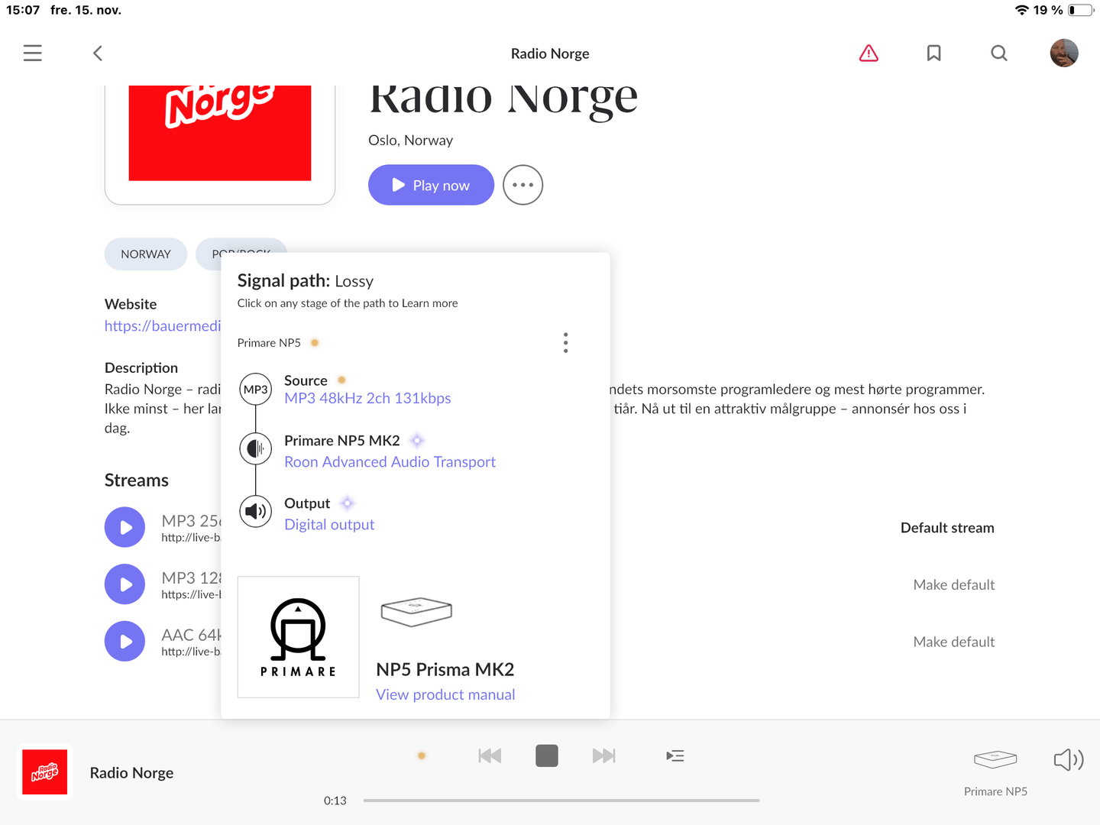Viewport: 1100px width, 825px height.
Task: Click the playback progress bar
Action: coord(561,801)
